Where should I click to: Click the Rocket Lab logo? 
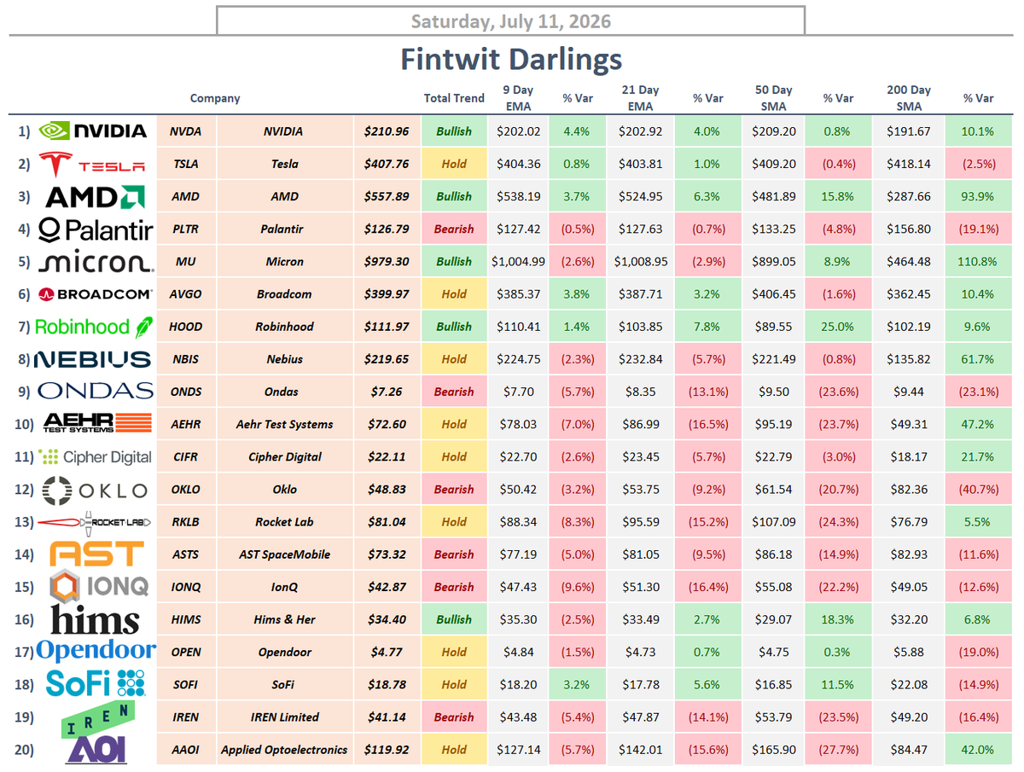[96, 522]
